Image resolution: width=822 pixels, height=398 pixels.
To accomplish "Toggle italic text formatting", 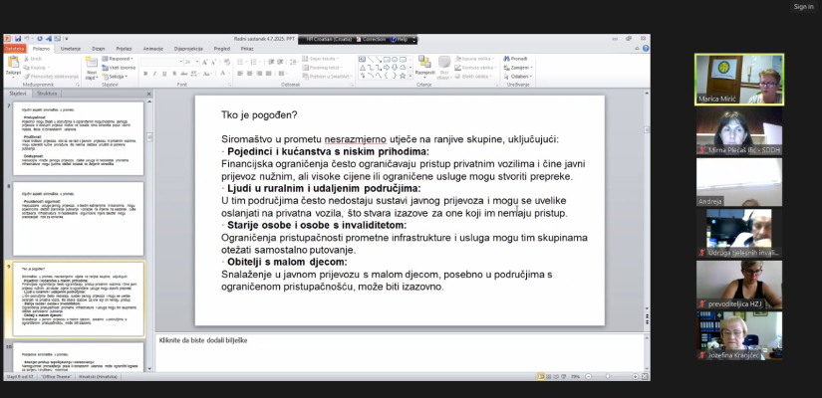I will (152, 75).
